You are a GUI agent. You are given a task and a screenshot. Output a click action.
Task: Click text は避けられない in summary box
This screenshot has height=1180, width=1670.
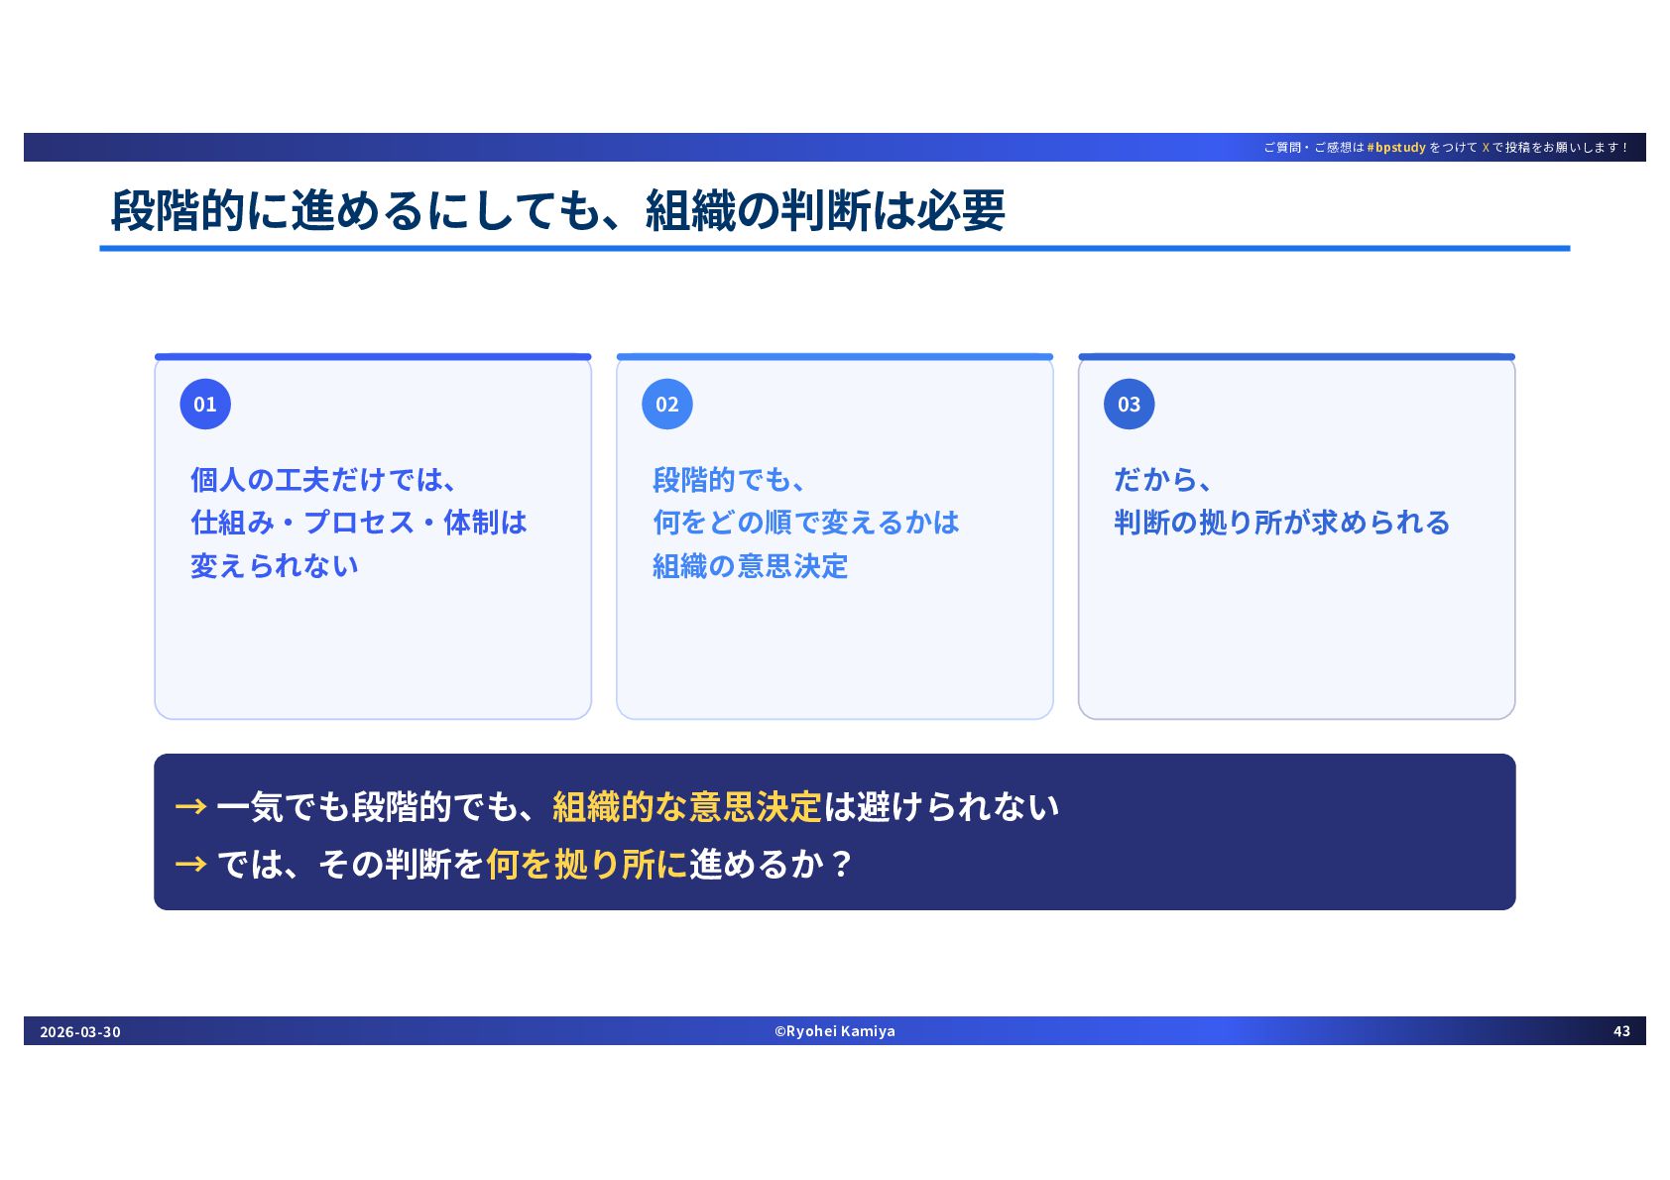[941, 806]
